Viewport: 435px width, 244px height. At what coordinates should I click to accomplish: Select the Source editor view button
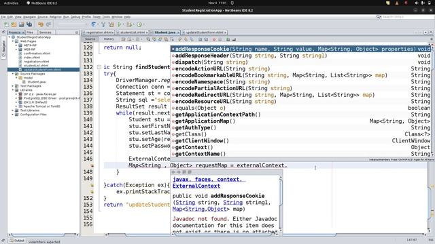point(90,39)
